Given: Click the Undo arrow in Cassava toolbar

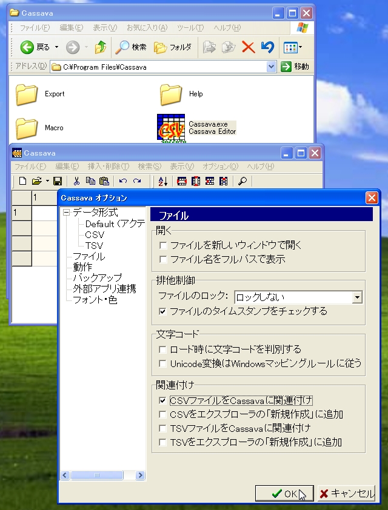Looking at the screenshot, I should click(122, 181).
